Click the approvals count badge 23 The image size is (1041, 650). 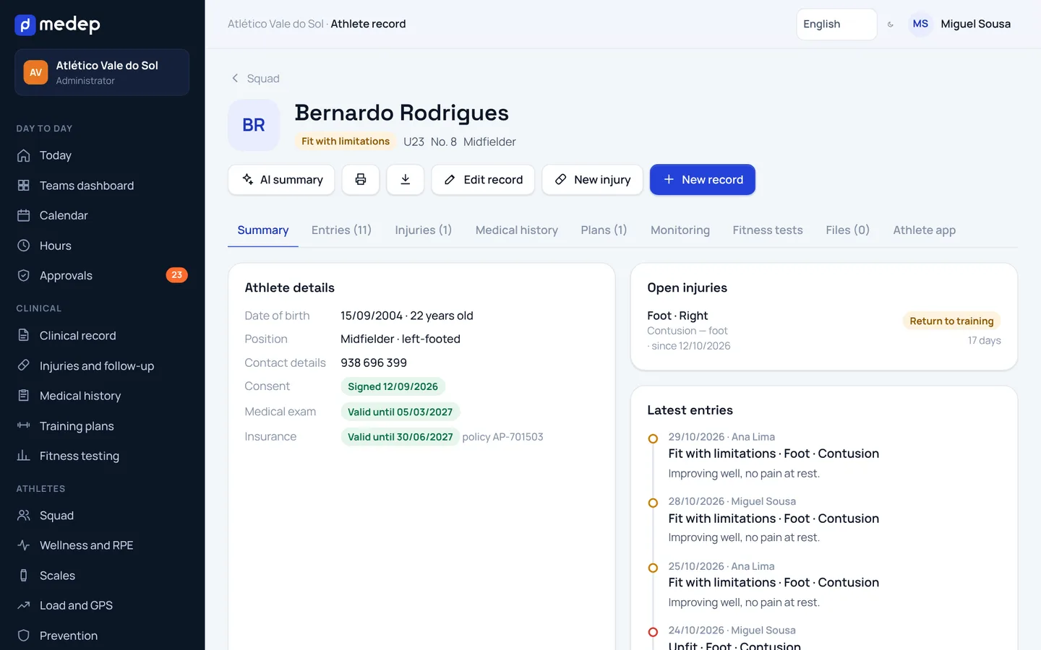177,275
